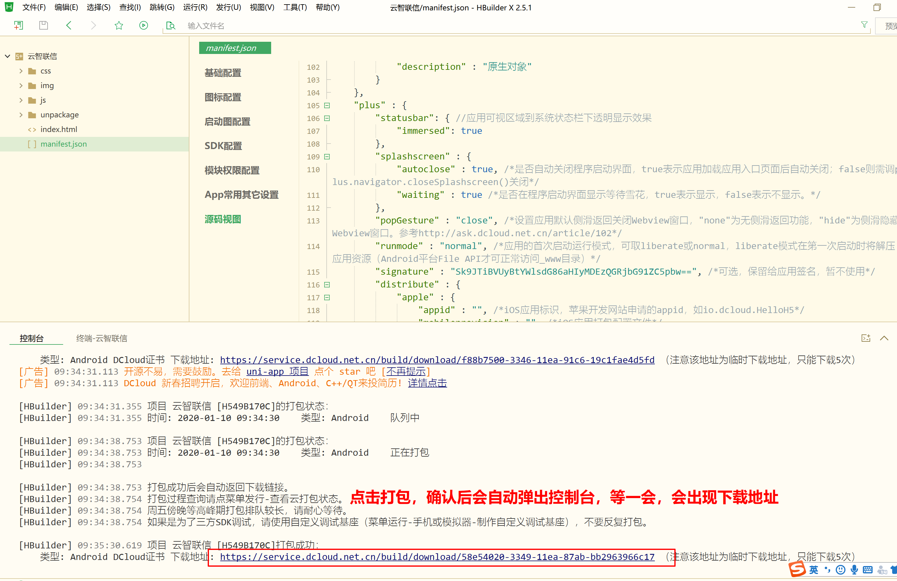Image resolution: width=897 pixels, height=581 pixels.
Task: Open the highlighted package download link
Action: pyautogui.click(x=437, y=557)
